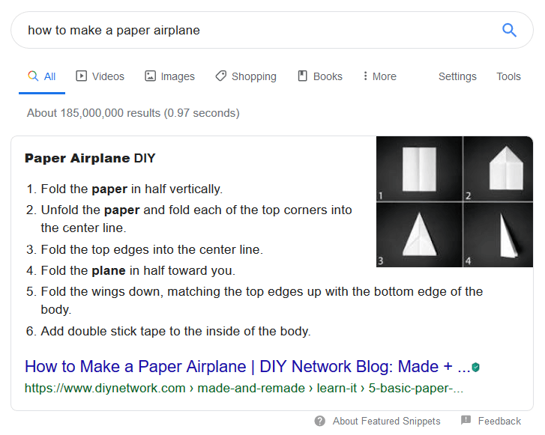Click the Feedback flag icon
This screenshot has width=545, height=435.
(x=466, y=420)
